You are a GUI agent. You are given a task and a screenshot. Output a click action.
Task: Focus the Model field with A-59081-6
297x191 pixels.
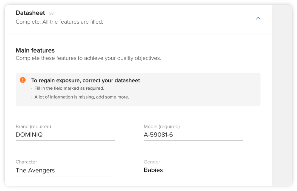tap(193, 135)
